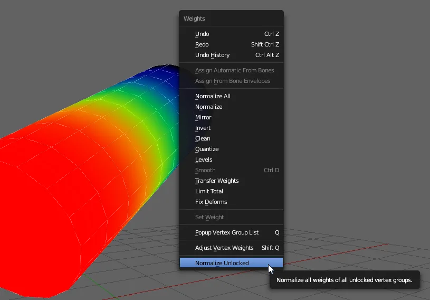Open the Levels weight operator
The width and height of the screenshot is (430, 300).
pyautogui.click(x=204, y=160)
